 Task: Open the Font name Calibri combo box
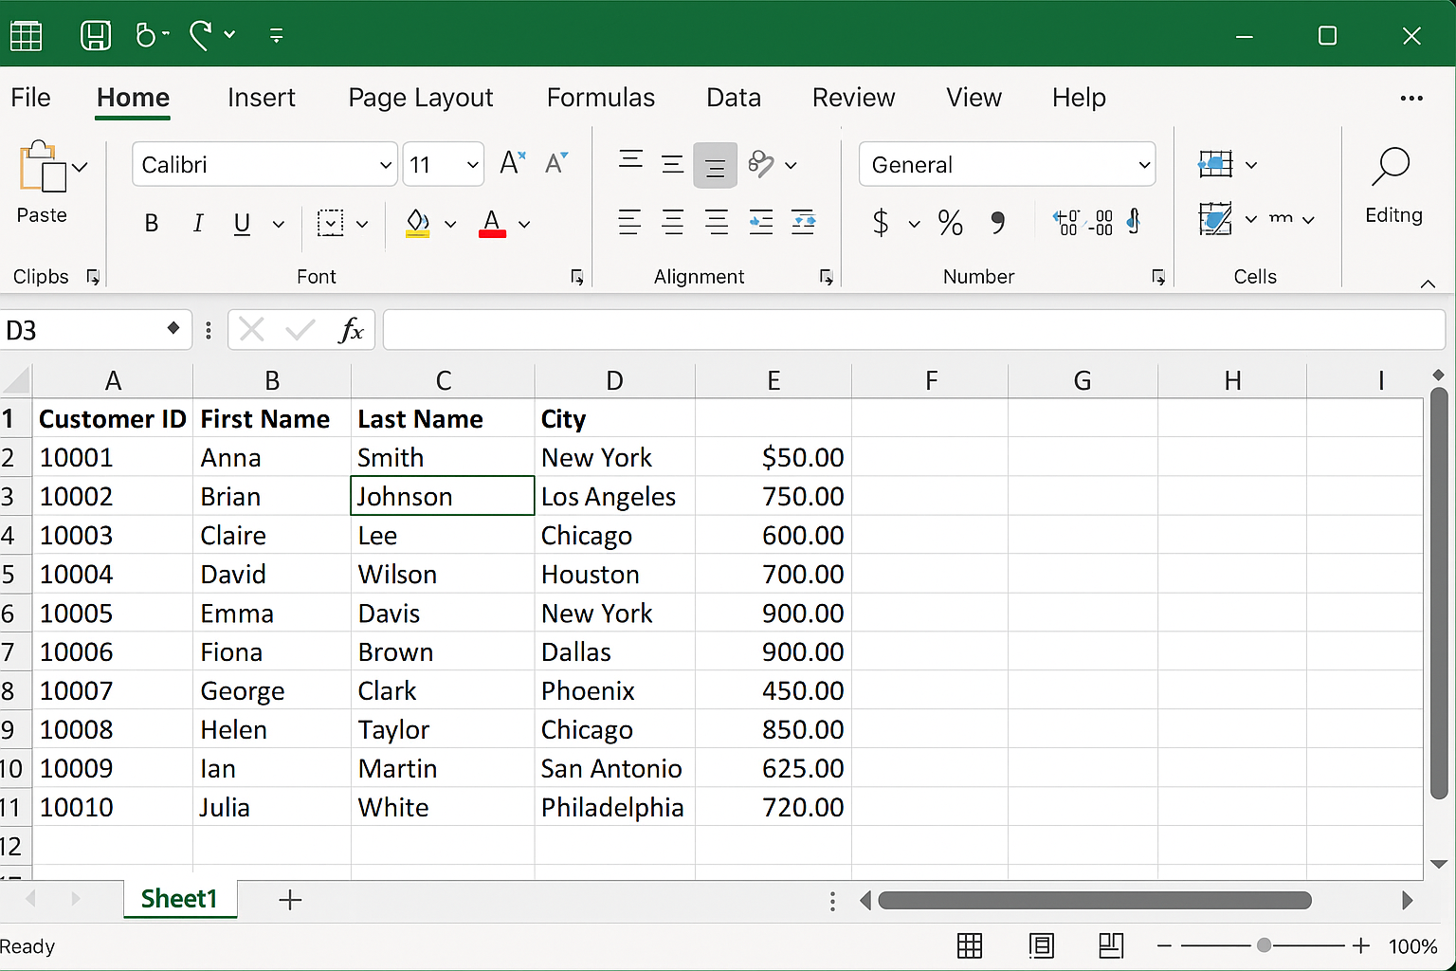(x=264, y=164)
